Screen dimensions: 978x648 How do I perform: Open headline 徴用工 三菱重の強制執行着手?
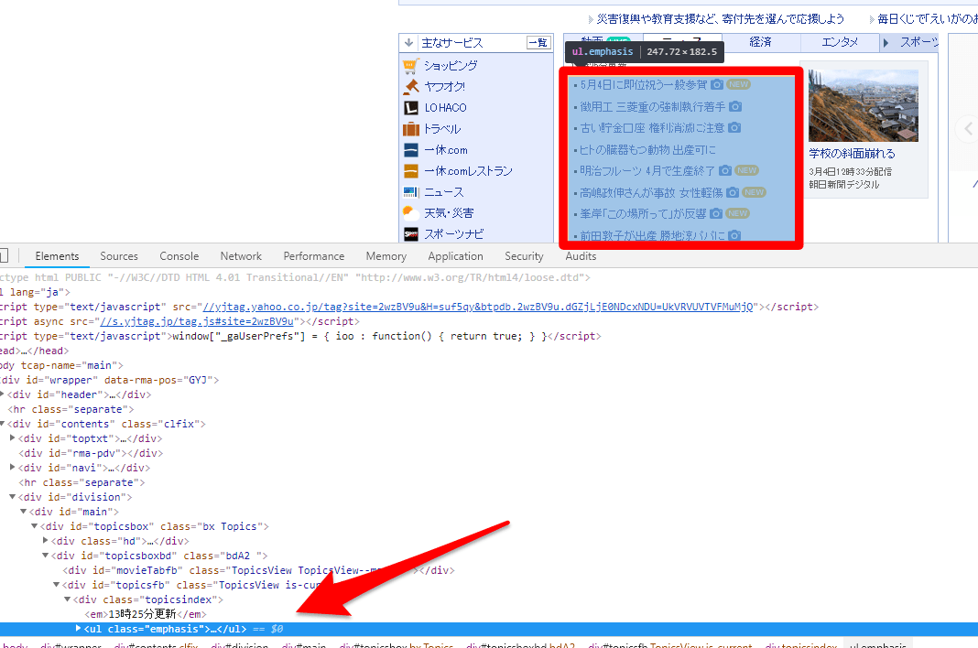(653, 107)
